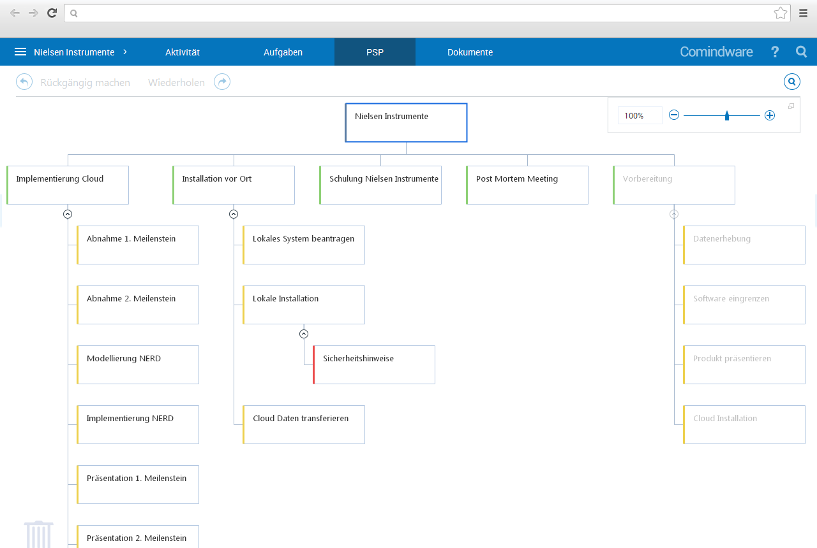Open the Nielsen Instrumente project name in header
The height and width of the screenshot is (548, 817).
click(x=74, y=52)
